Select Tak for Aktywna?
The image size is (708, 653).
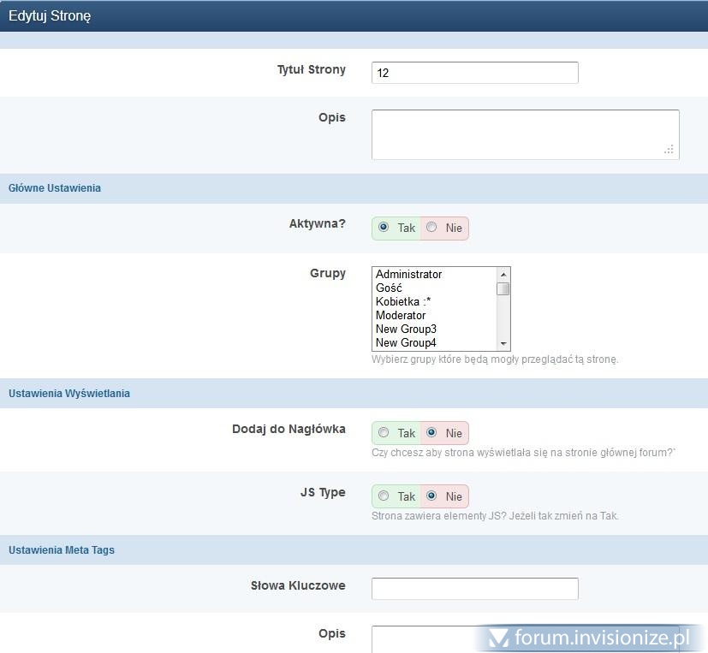tap(384, 228)
